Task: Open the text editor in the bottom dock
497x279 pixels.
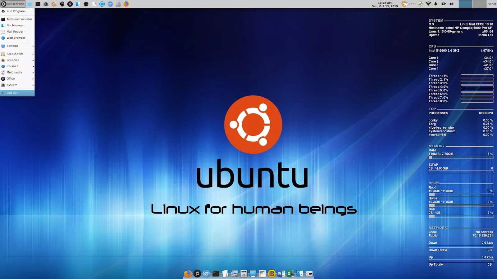Action: point(225,273)
